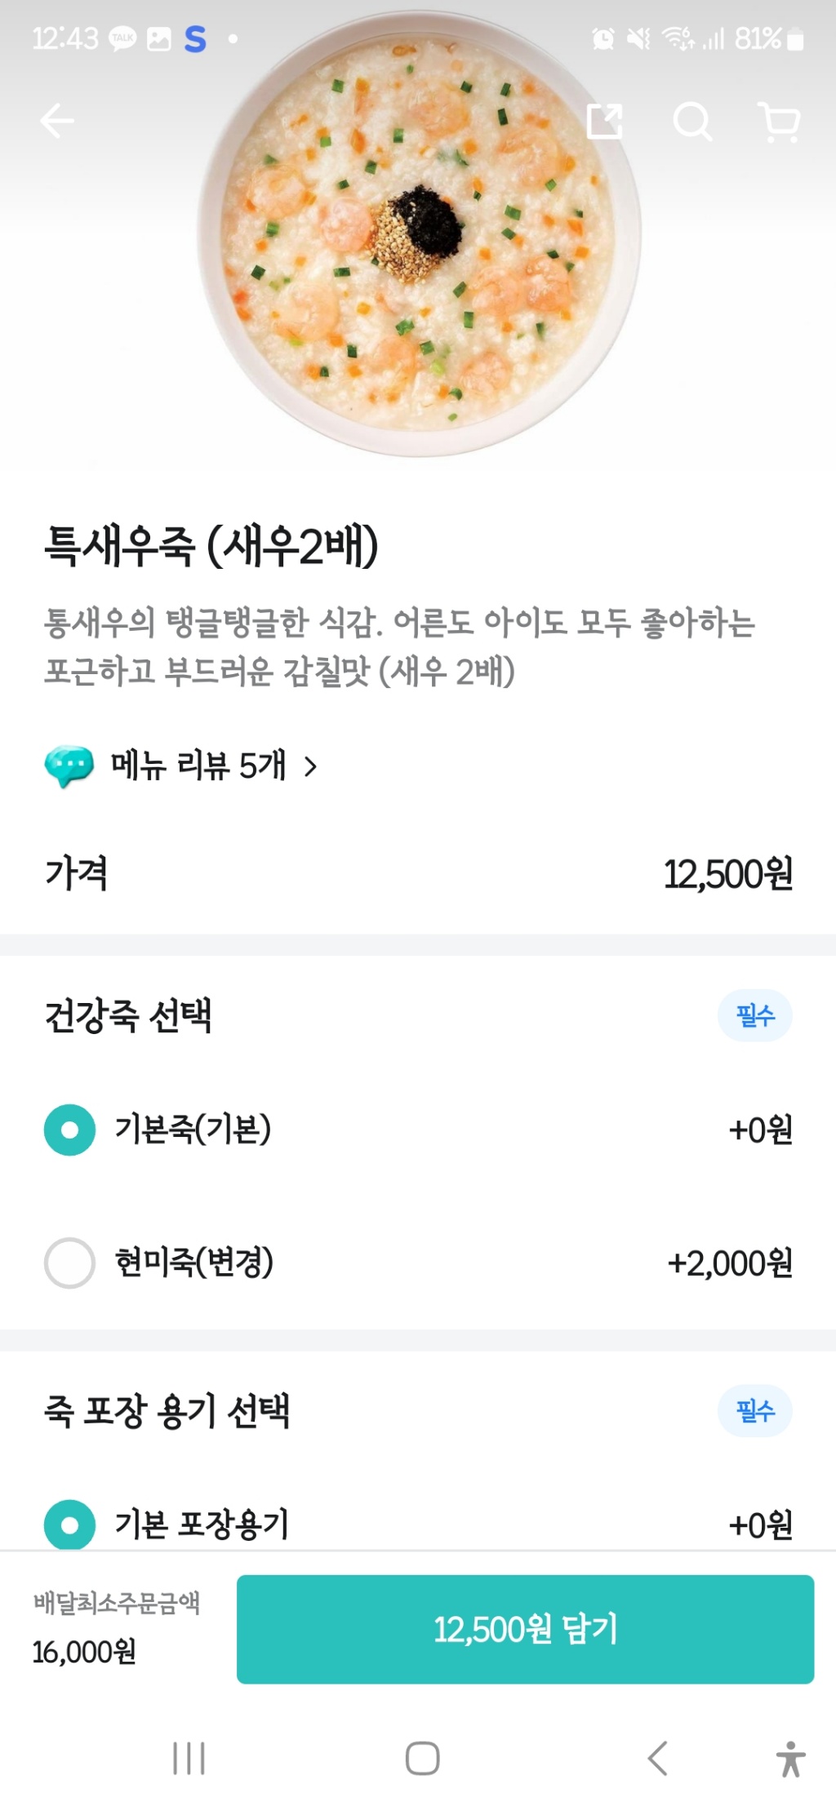Tap the accessibility figure icon

point(790,1758)
